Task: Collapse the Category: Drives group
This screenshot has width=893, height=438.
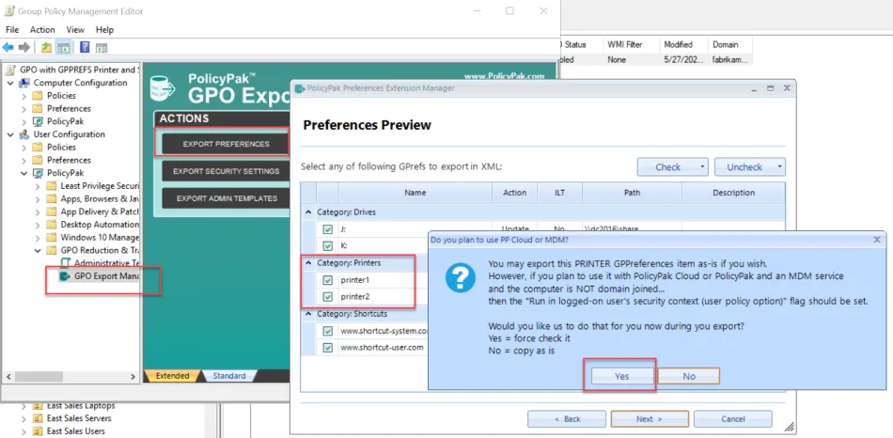Action: [308, 212]
